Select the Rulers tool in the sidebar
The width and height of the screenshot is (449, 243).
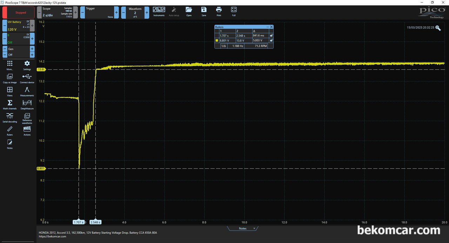pos(10,131)
